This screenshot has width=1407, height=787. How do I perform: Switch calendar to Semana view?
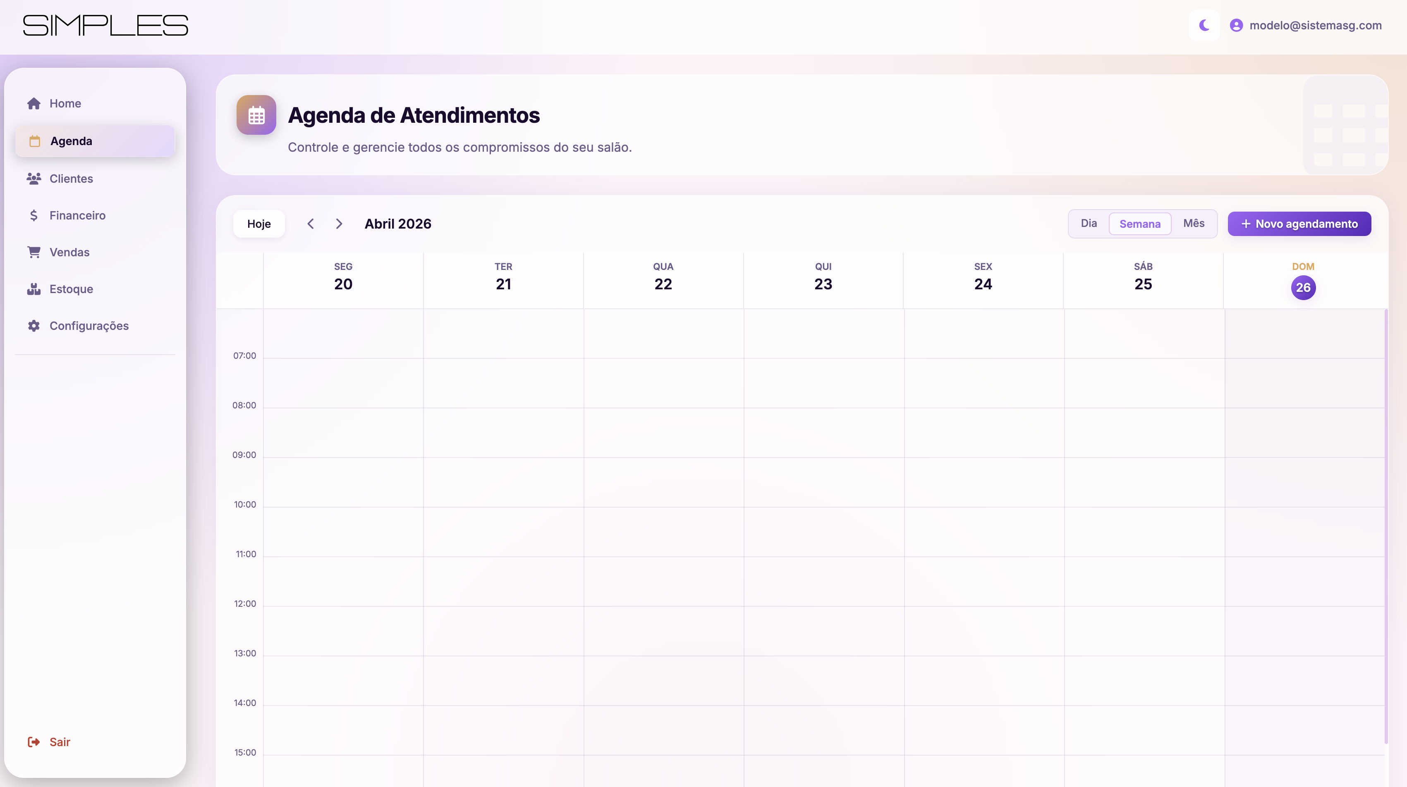[1140, 224]
